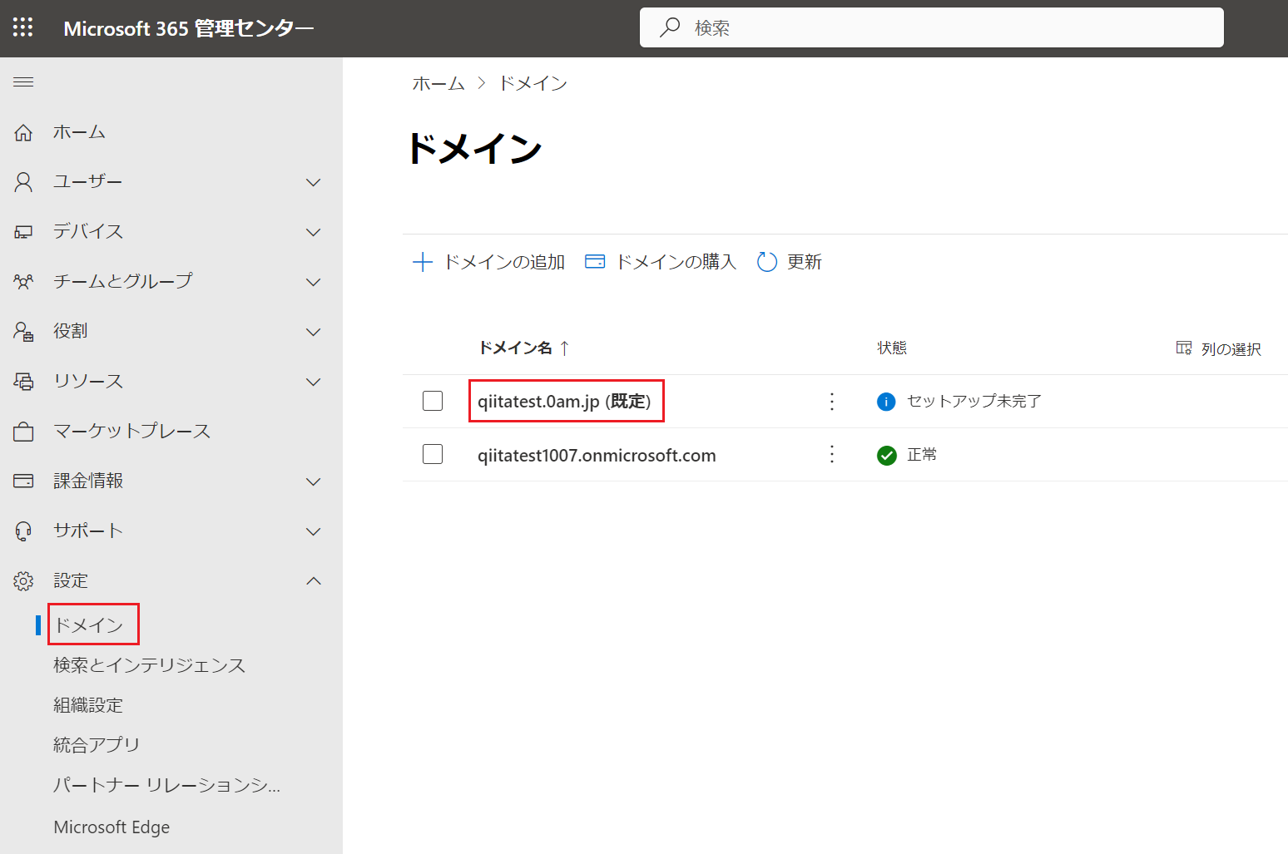Click the Roles icon in sidebar
Image resolution: width=1288 pixels, height=854 pixels.
point(23,332)
